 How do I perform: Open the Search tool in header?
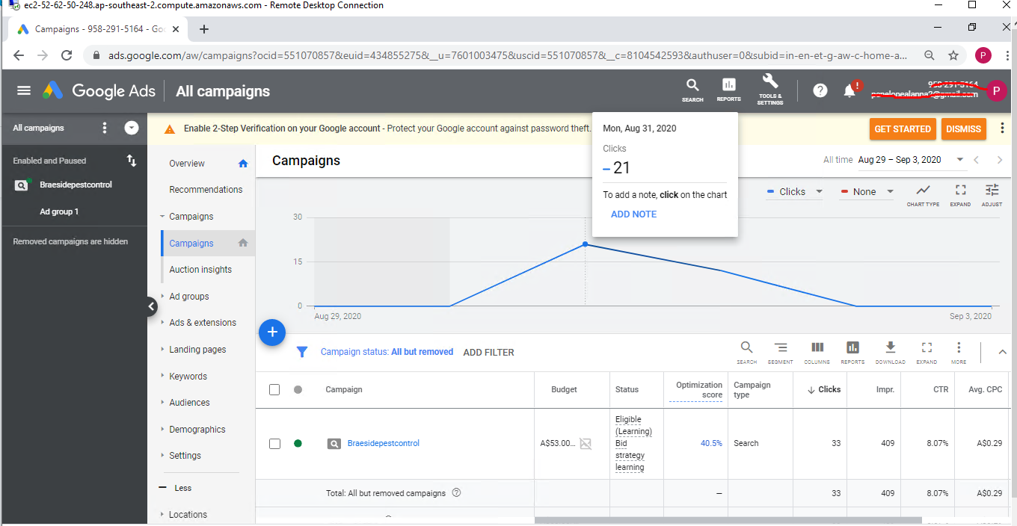coord(692,89)
